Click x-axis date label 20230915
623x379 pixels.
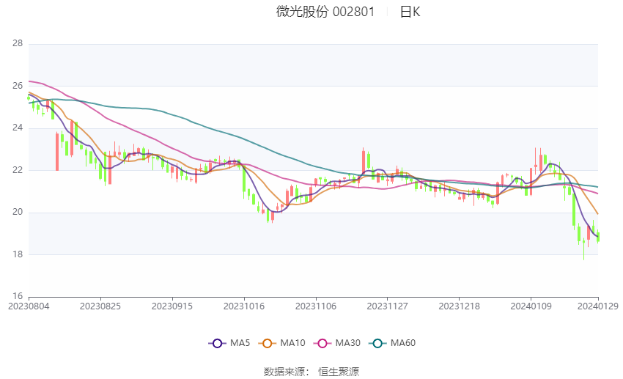pyautogui.click(x=172, y=306)
